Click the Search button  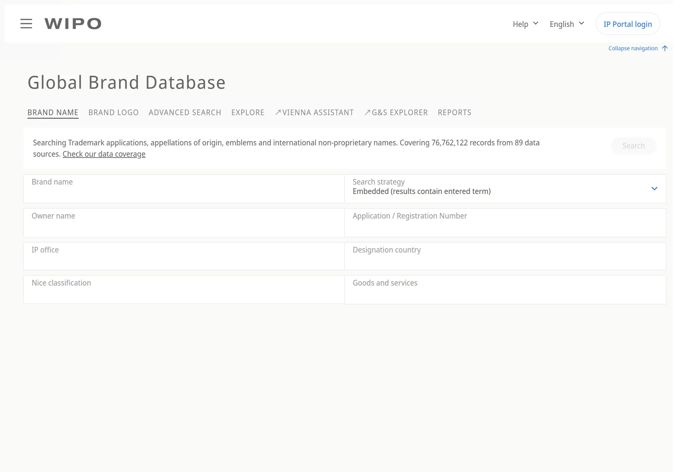click(633, 146)
